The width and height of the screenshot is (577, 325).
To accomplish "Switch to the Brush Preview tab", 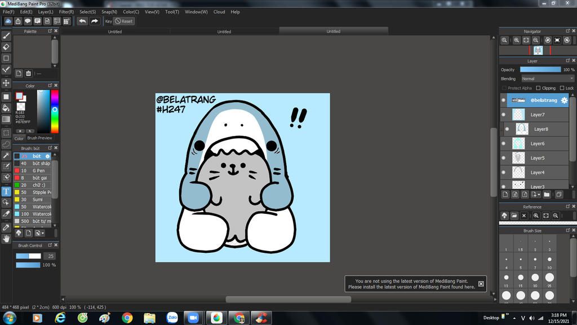I will (40, 138).
